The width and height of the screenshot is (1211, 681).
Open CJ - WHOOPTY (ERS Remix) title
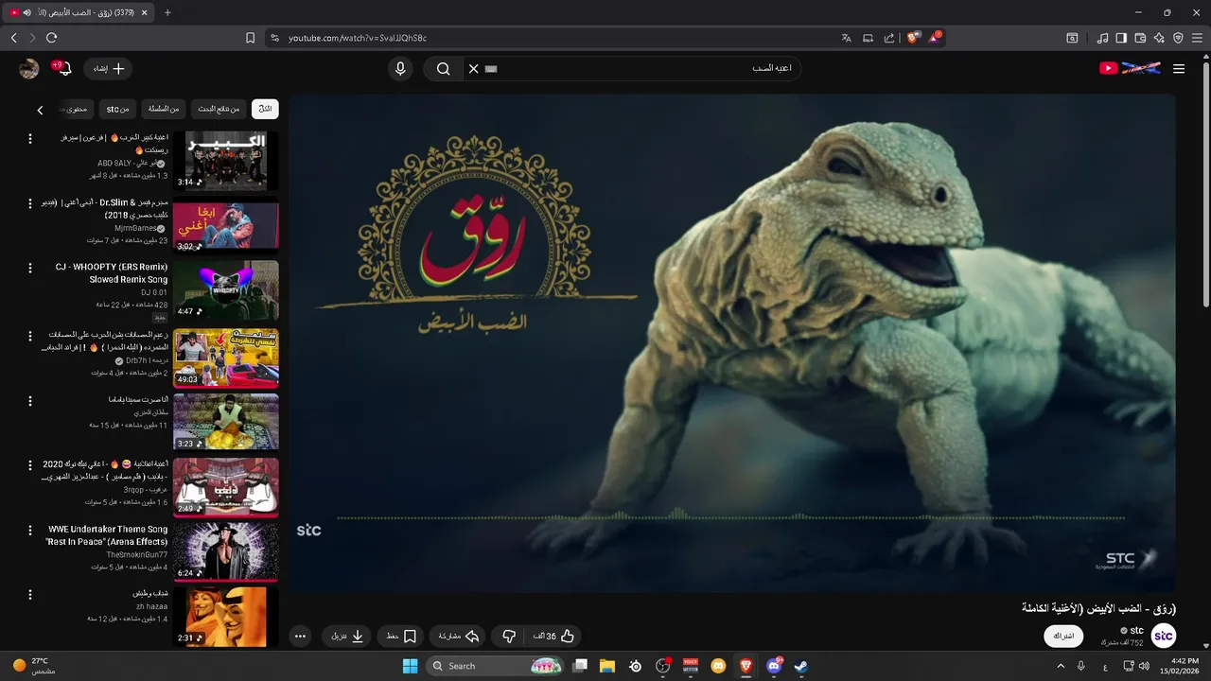[x=112, y=273]
